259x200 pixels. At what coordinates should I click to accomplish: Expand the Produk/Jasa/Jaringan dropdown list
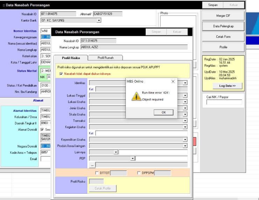[x=185, y=146]
